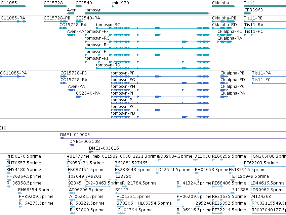Viewport: 286px width, 215px height.
Task: Select the RH41324.5prime EST glyph
Action: coord(178,186)
